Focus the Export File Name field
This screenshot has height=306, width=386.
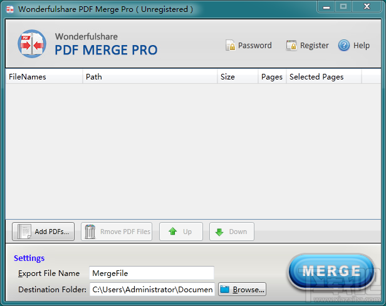pos(152,273)
